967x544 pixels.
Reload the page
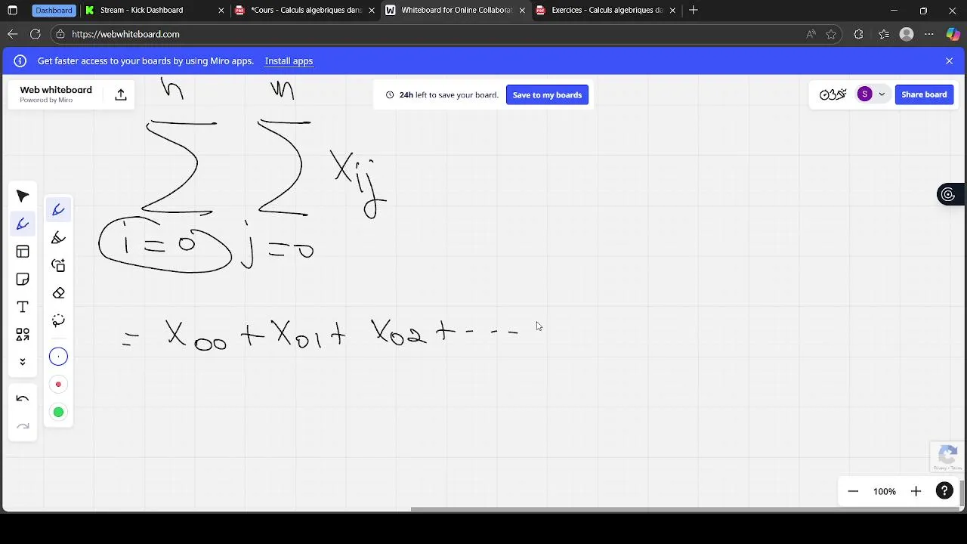click(x=35, y=34)
